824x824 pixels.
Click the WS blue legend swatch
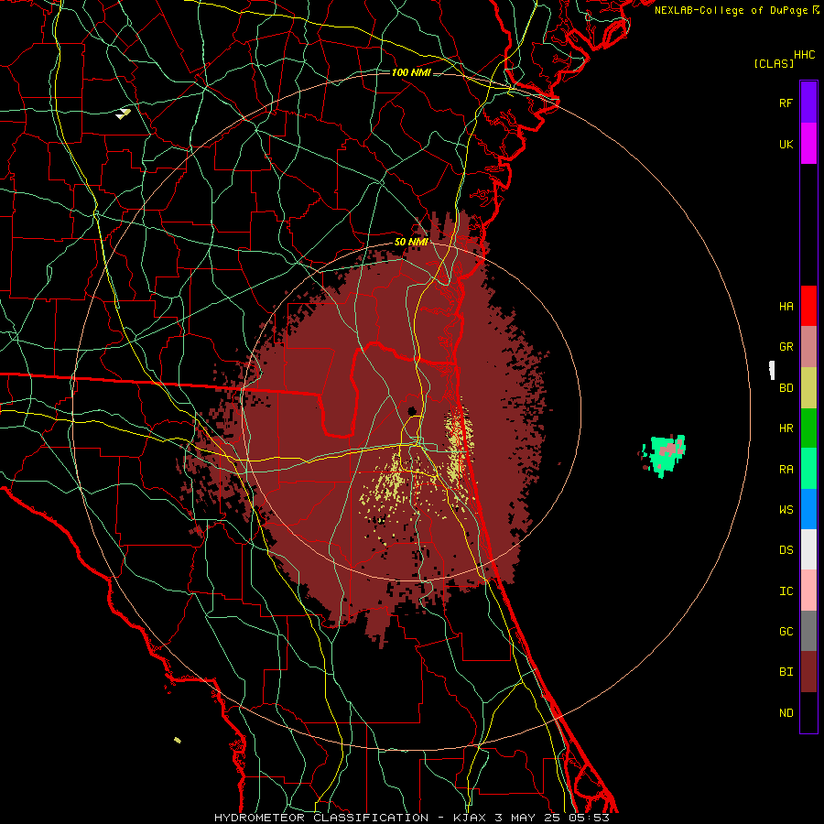pos(808,509)
